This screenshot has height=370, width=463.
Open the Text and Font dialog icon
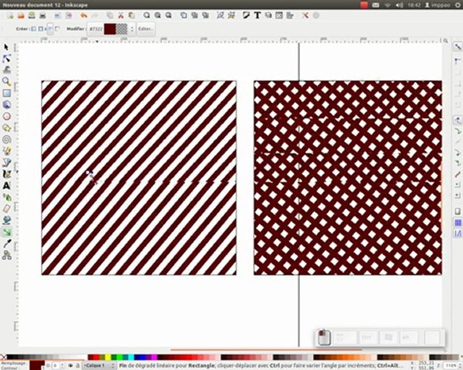click(x=257, y=15)
